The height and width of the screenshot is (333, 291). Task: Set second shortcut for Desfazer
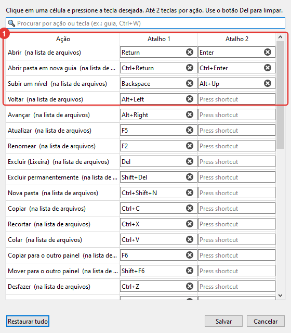236,287
